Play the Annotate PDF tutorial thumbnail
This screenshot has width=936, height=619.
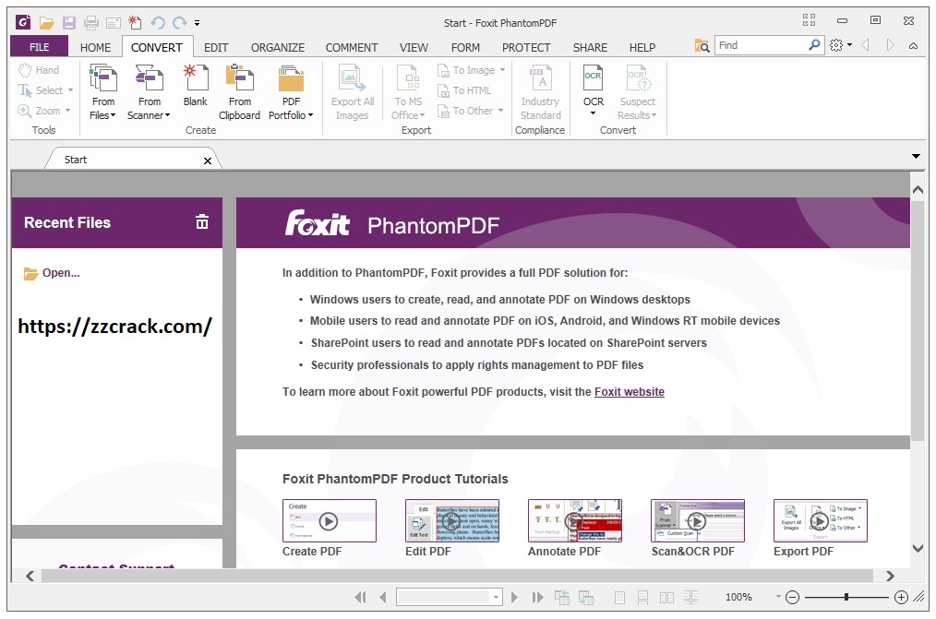(x=575, y=520)
